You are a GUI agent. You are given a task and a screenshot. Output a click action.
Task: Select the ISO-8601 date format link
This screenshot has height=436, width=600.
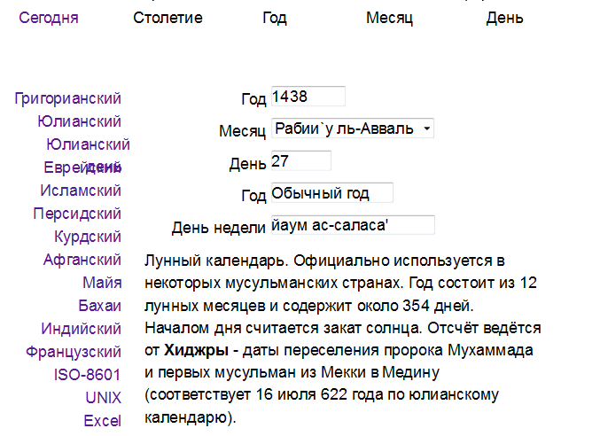click(x=89, y=375)
